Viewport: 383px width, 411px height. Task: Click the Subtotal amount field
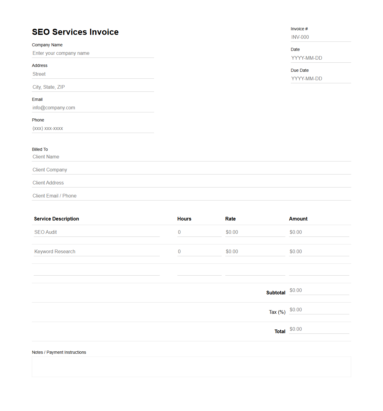coord(318,290)
